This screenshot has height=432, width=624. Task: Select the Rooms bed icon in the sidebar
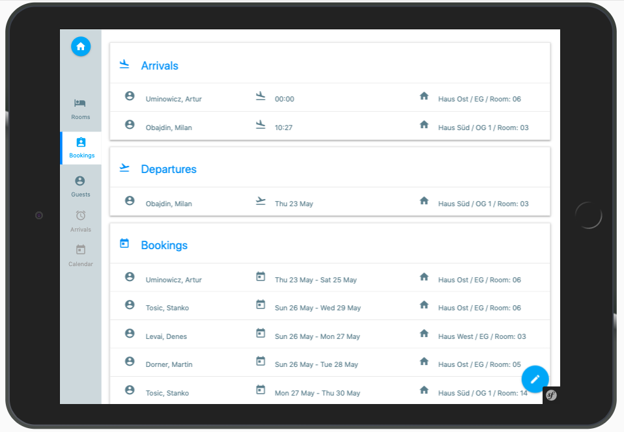coord(80,103)
